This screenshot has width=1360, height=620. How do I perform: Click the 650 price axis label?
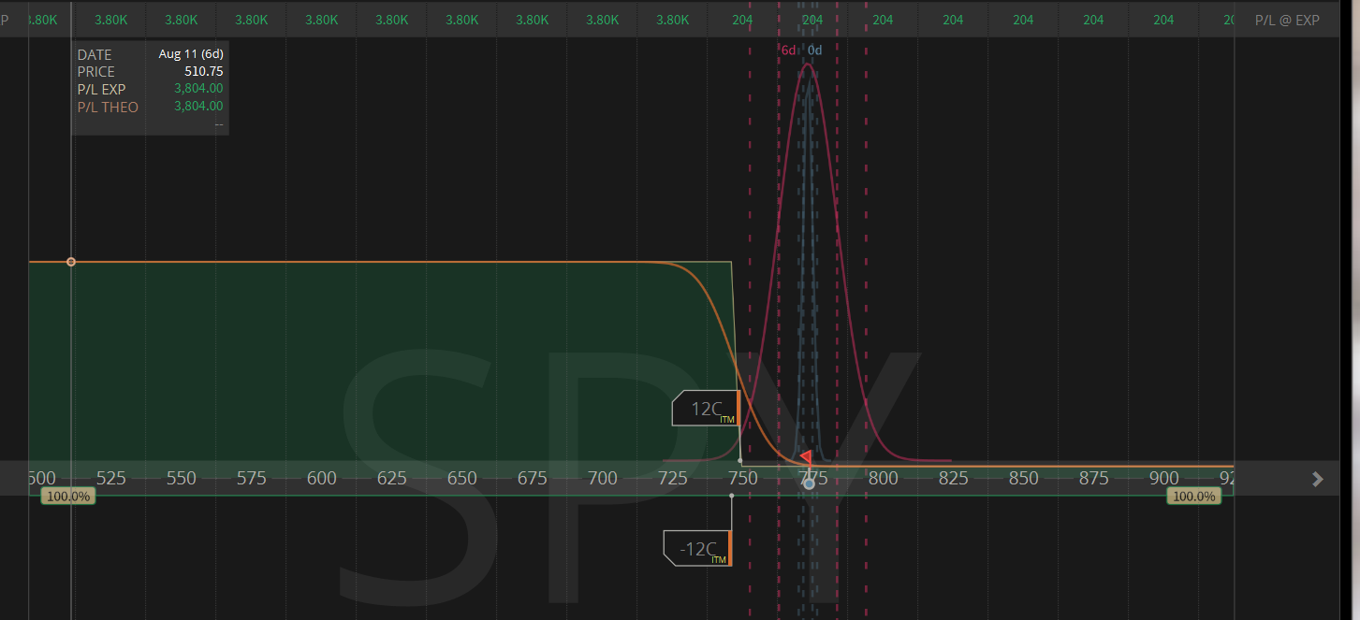[461, 479]
